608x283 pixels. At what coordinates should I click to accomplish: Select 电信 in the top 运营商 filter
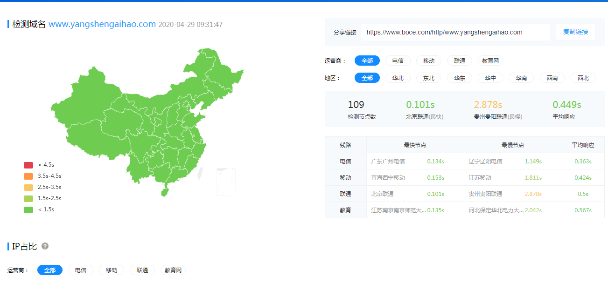pyautogui.click(x=398, y=61)
